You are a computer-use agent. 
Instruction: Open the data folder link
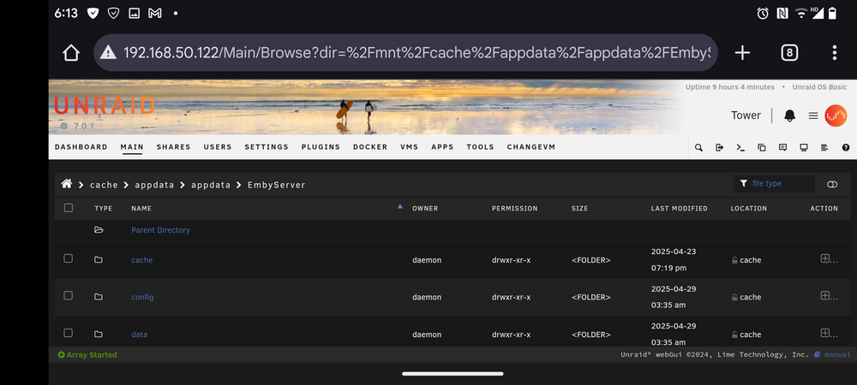140,335
